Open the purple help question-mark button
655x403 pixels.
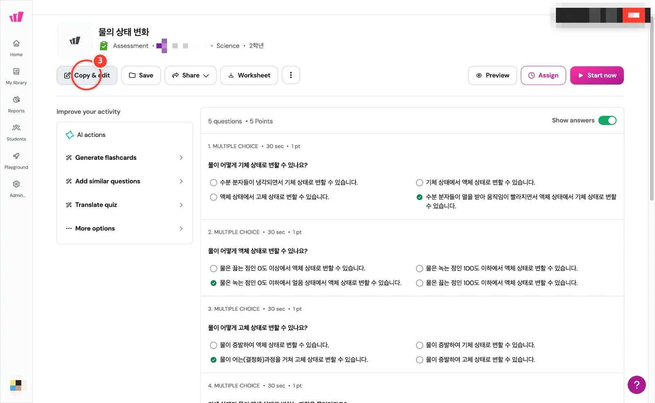637,385
